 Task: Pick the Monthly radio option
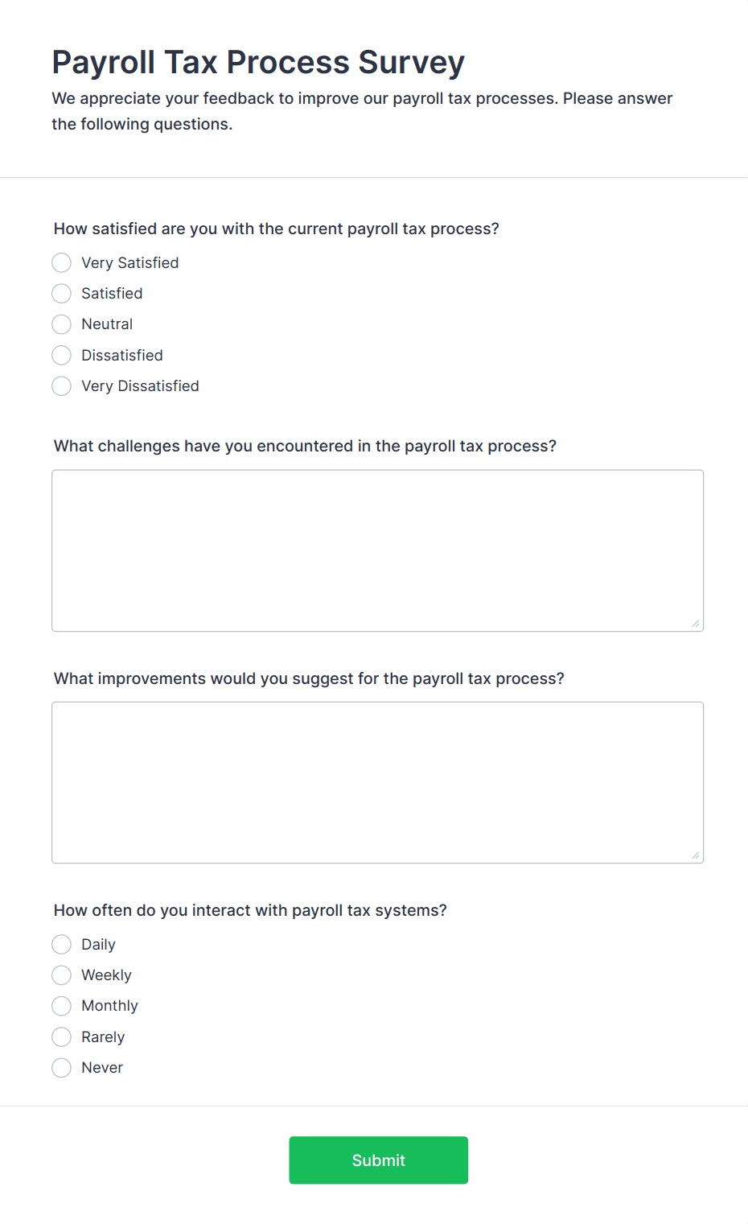point(61,1006)
